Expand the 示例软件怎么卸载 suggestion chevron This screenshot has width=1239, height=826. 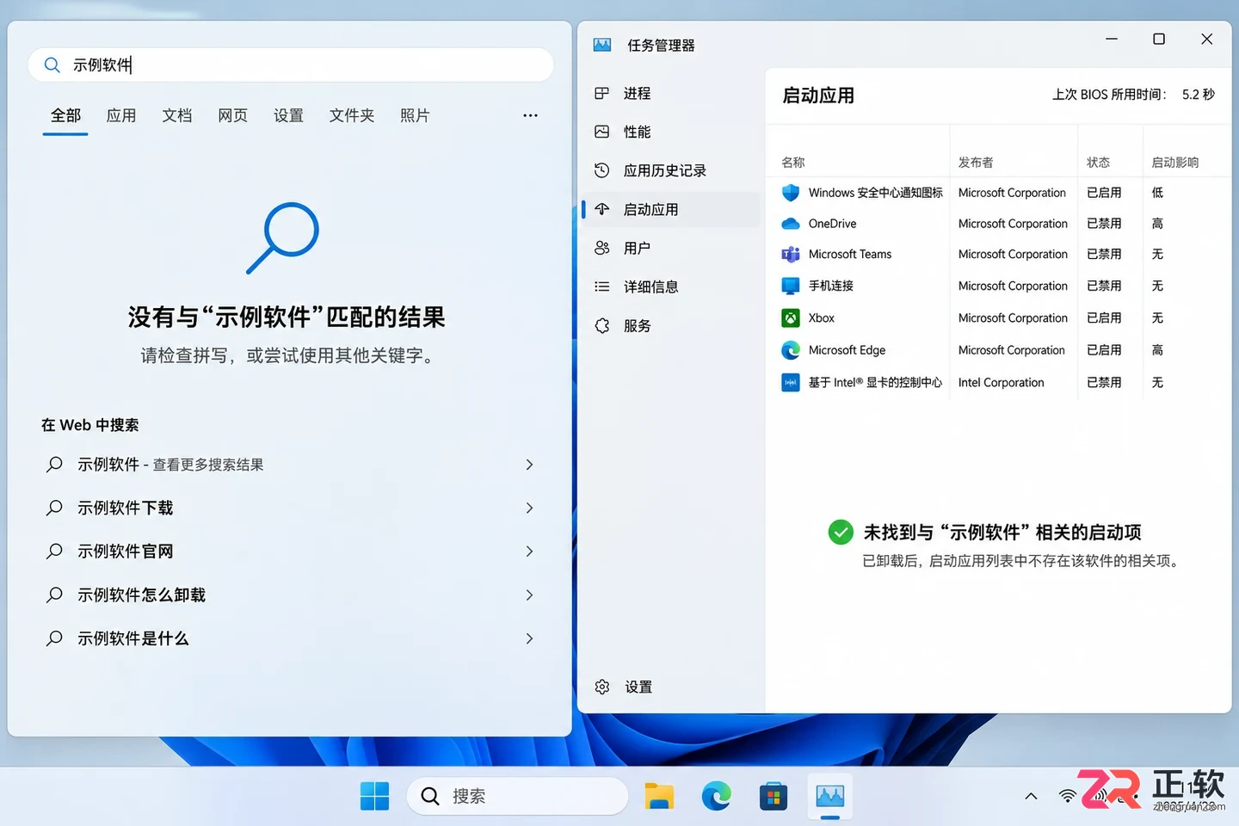tap(529, 595)
